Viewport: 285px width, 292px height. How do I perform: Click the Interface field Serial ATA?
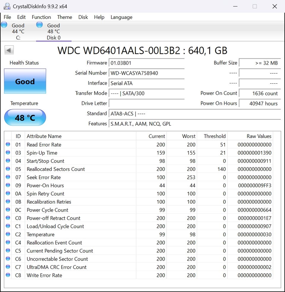147,83
